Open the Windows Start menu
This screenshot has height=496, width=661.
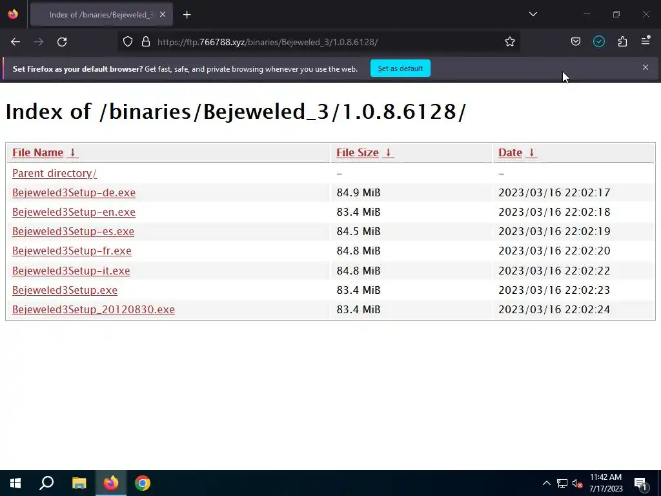click(x=15, y=483)
